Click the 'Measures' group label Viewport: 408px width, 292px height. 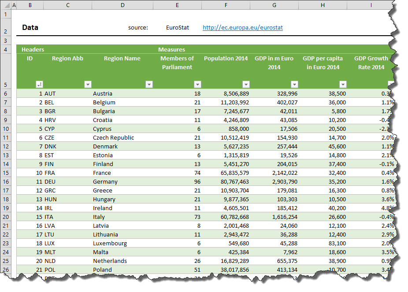[172, 49]
